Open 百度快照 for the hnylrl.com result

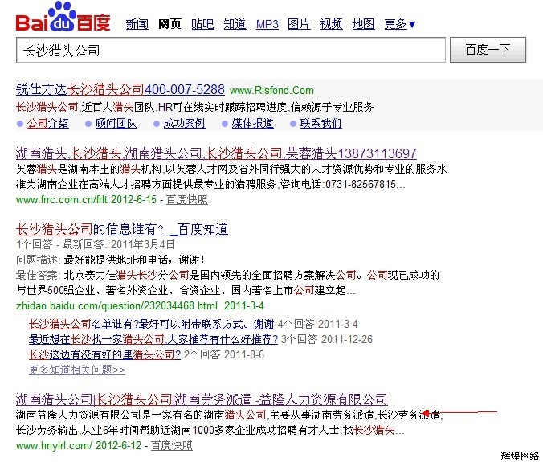172,445
